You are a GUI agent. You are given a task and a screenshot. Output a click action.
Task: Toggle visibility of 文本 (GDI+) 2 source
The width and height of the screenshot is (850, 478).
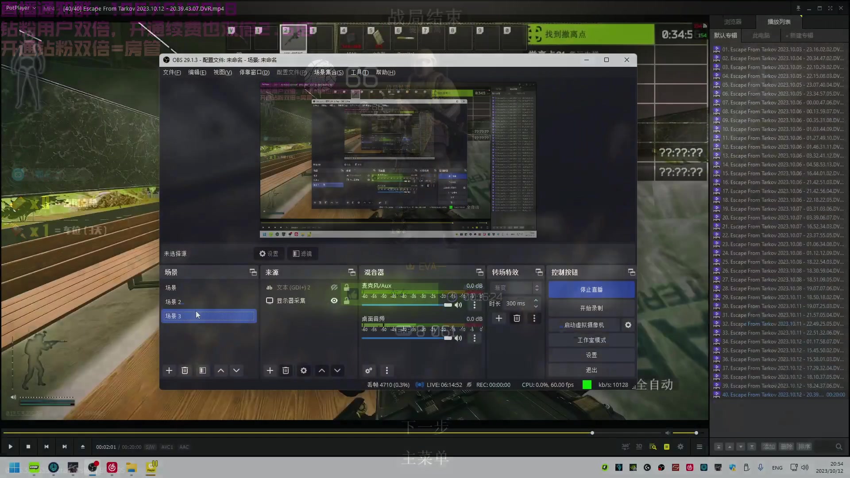point(334,287)
